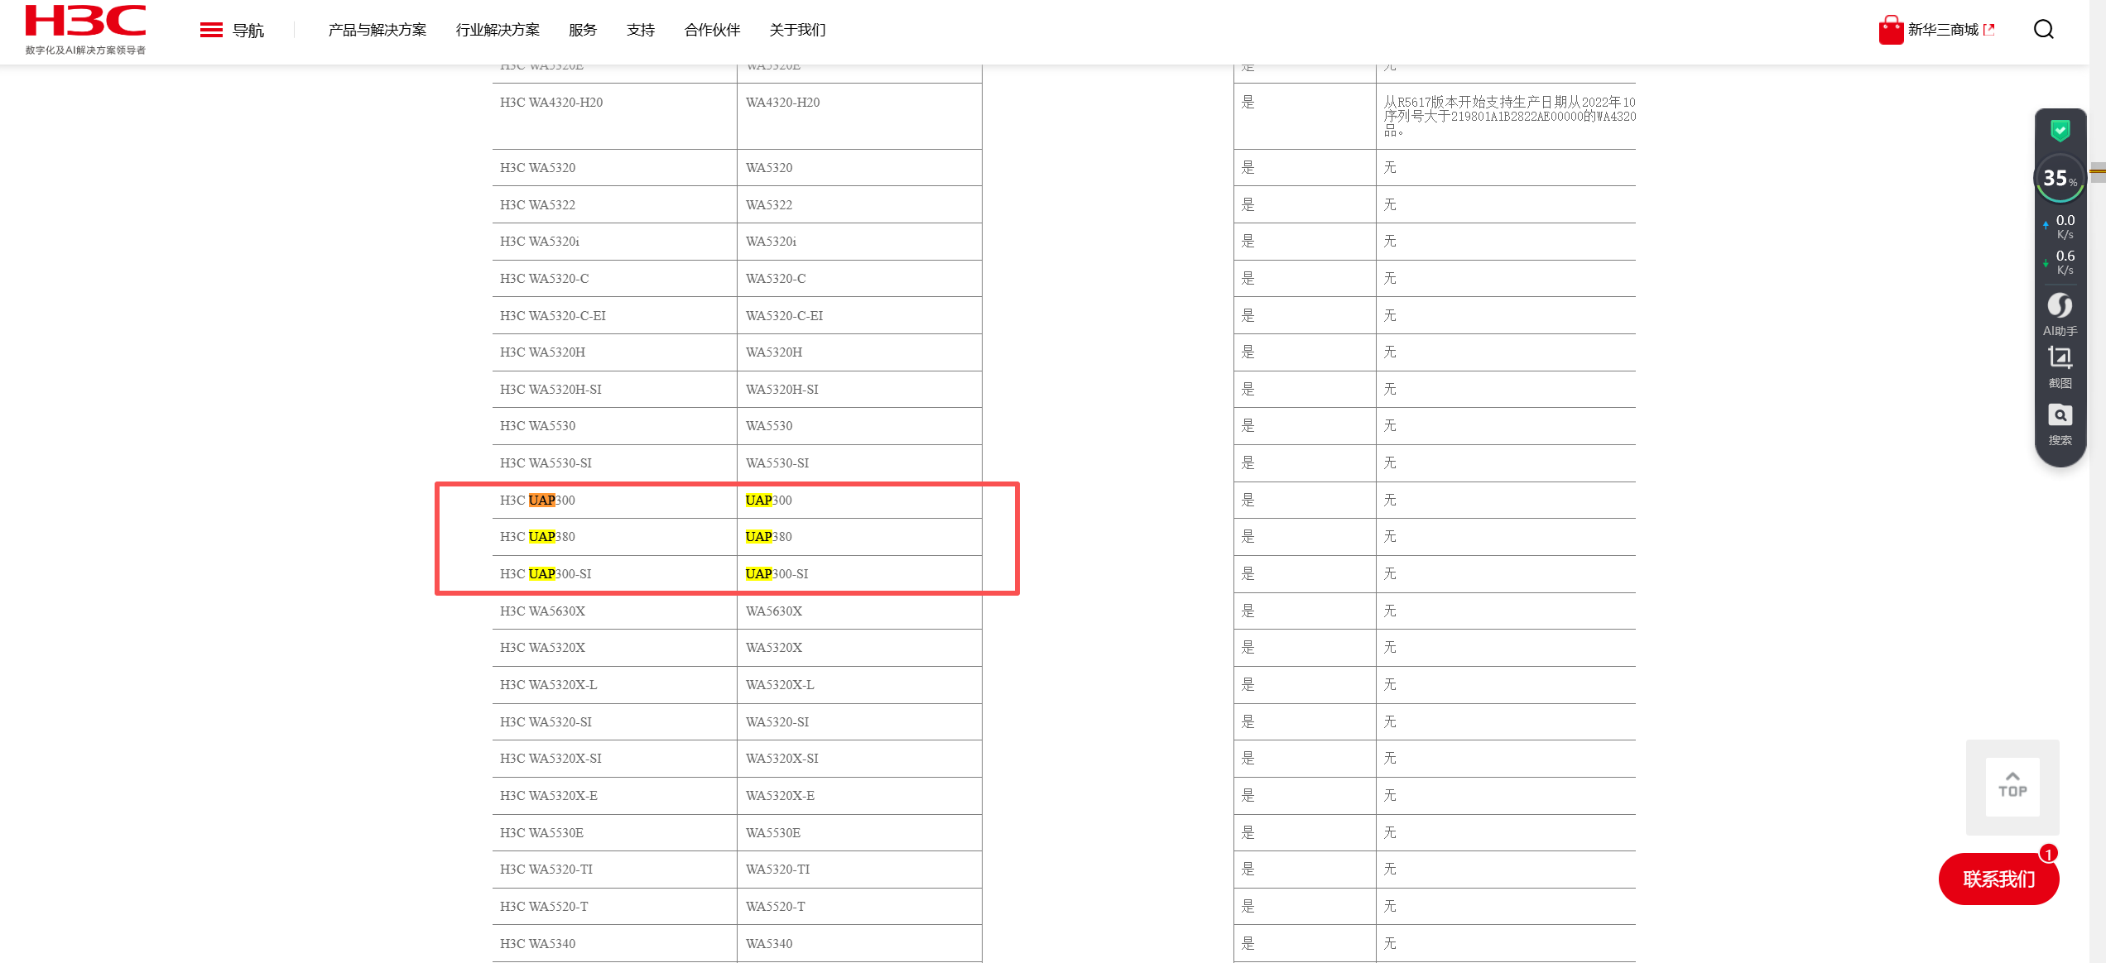Expand the 关于我们 navigation dropdown
Viewport: 2106px width, 963px height.
797,30
